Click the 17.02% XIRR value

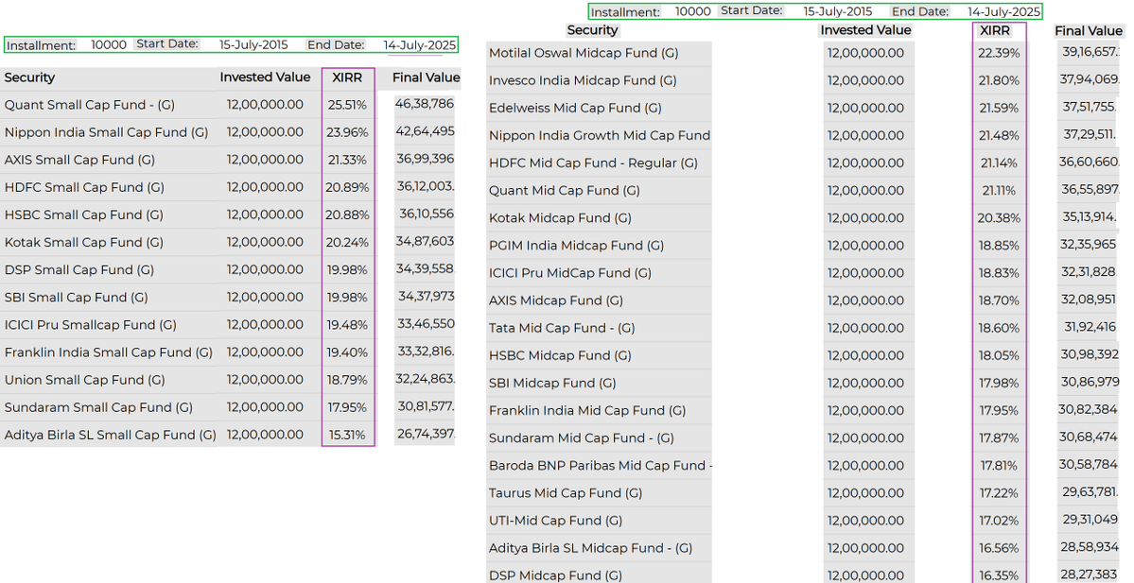(x=999, y=520)
